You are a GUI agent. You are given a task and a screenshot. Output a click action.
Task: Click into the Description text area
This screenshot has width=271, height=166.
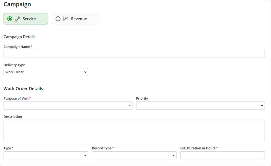click(x=134, y=130)
